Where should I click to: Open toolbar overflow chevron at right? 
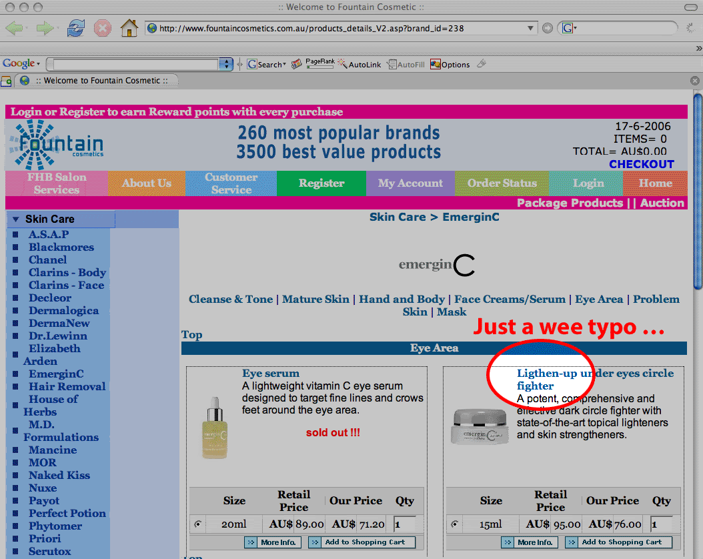698,48
